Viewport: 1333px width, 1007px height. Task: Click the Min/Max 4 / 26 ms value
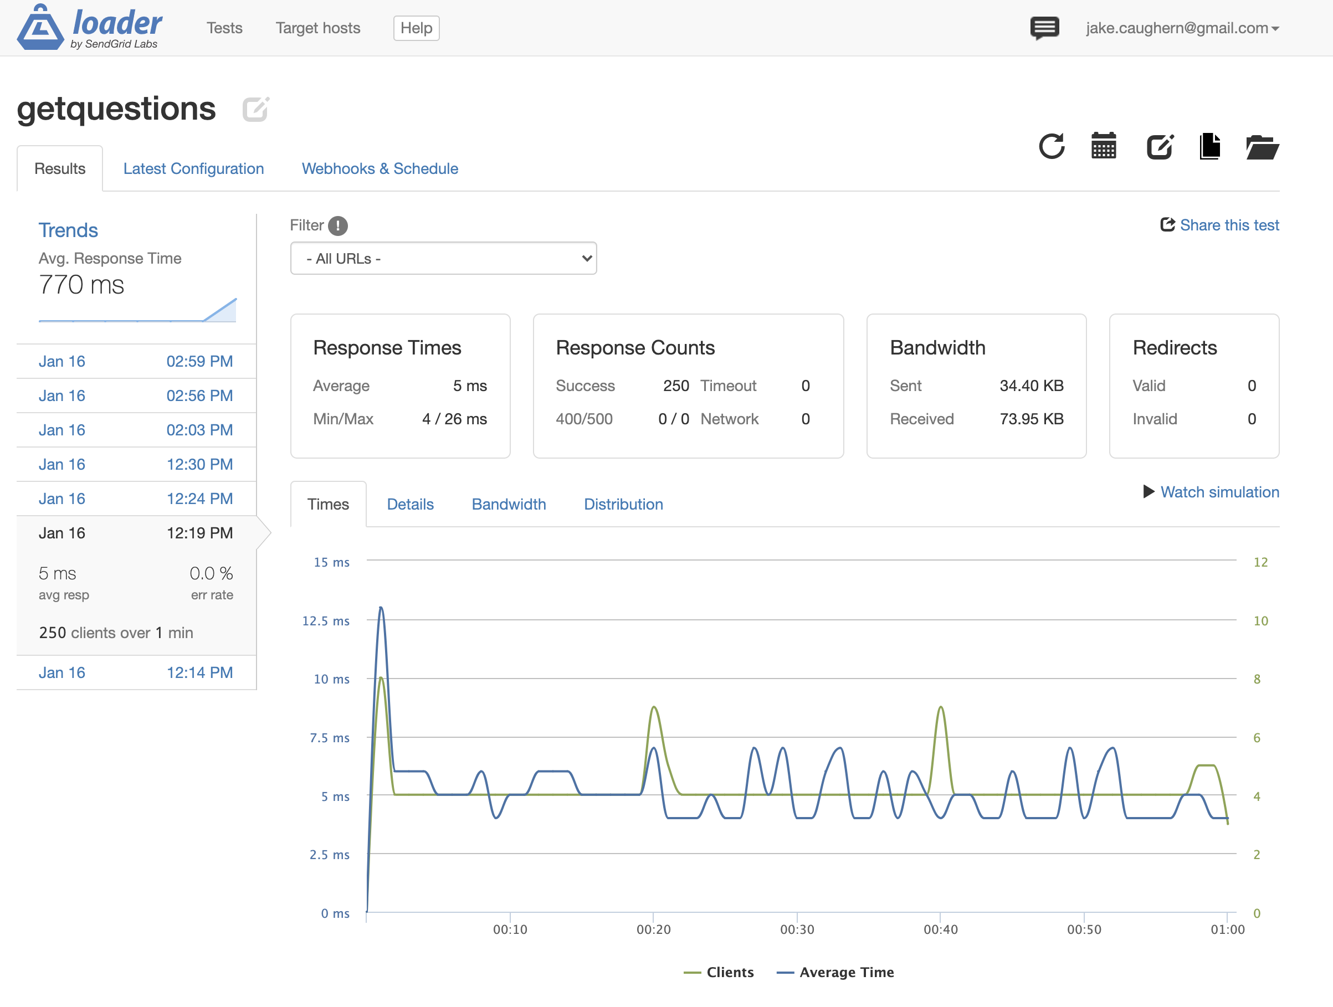coord(454,419)
